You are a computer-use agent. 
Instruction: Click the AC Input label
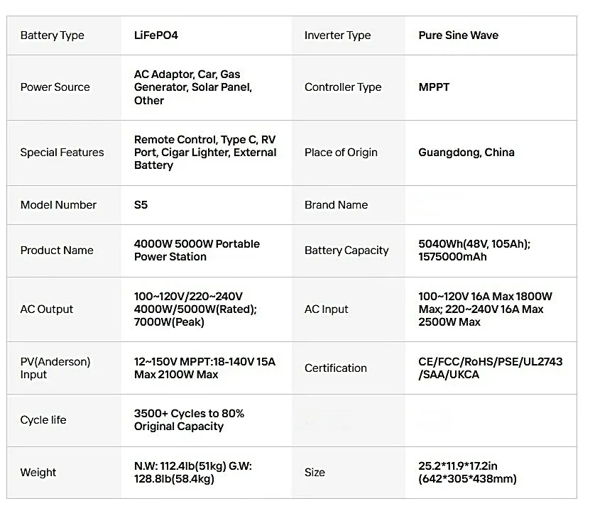tap(326, 309)
